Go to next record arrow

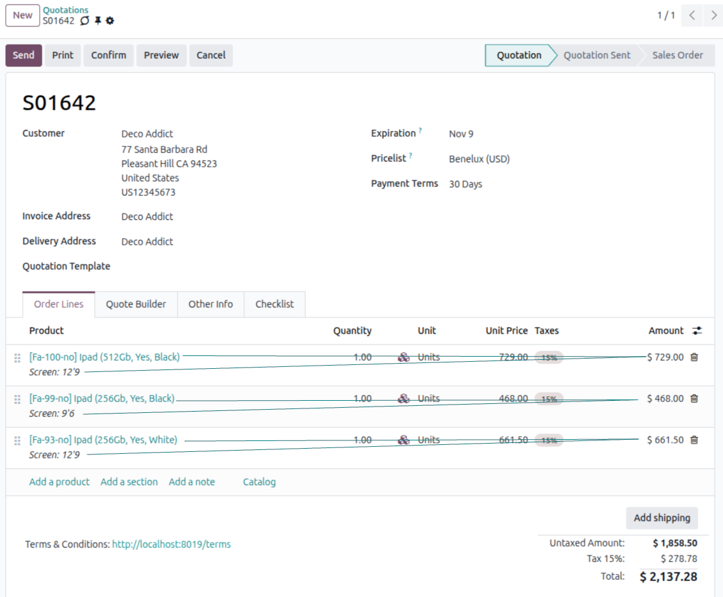(714, 15)
